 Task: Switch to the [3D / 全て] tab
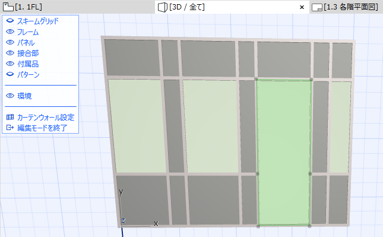pyautogui.click(x=232, y=7)
